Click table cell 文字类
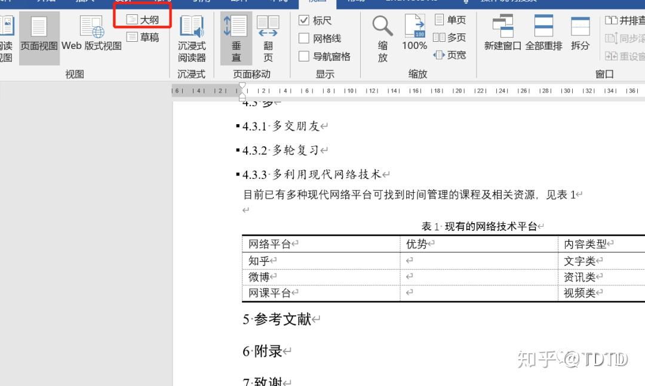The height and width of the screenshot is (386, 645). coord(579,261)
